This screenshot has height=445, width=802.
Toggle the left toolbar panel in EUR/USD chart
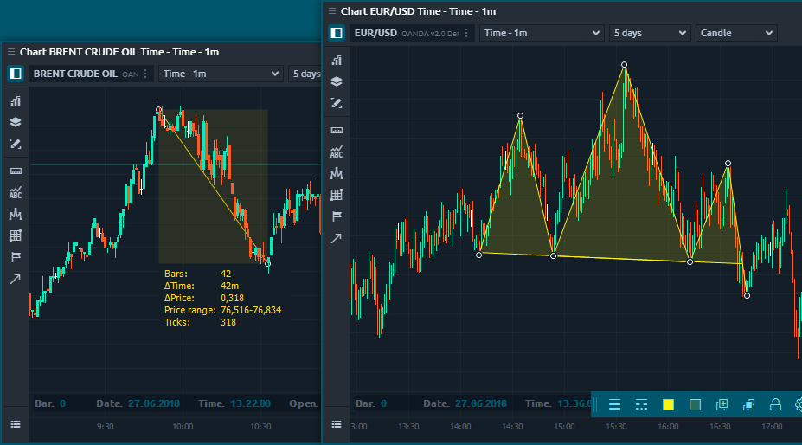tap(337, 33)
